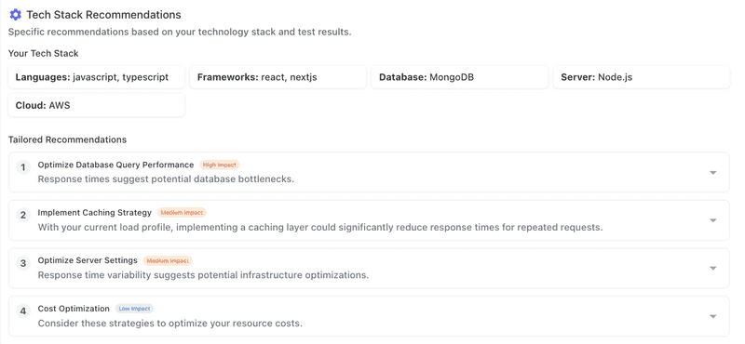Click 'With your current load profile' description
This screenshot has width=745, height=344.
(x=320, y=227)
